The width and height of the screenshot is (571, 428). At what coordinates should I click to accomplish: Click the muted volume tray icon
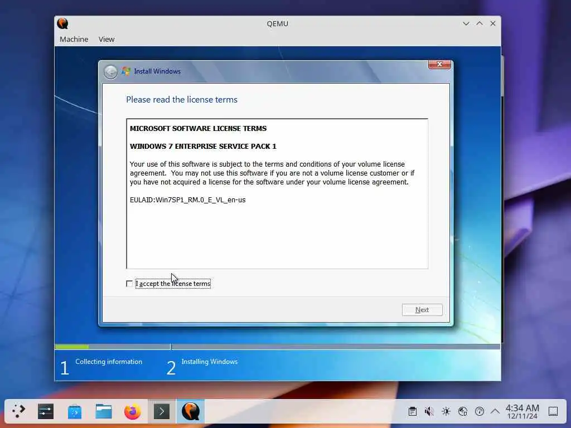point(429,411)
